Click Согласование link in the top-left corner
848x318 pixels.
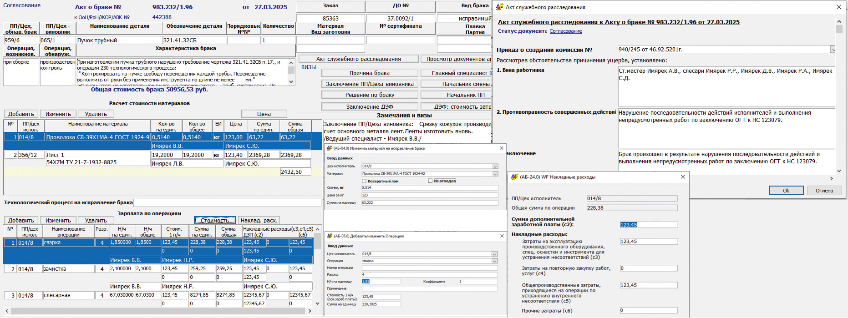(22, 5)
